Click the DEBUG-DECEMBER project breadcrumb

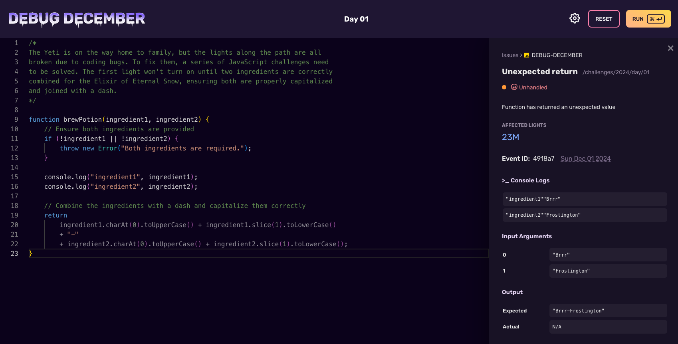click(x=557, y=55)
